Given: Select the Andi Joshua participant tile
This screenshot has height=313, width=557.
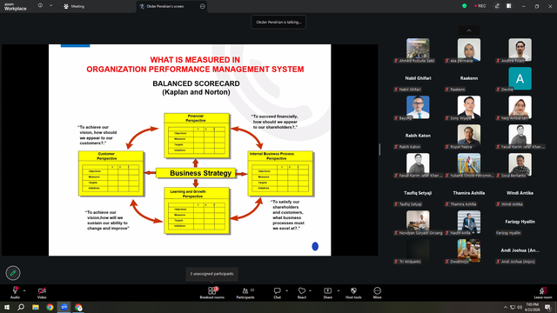Looking at the screenshot, I should (520, 251).
